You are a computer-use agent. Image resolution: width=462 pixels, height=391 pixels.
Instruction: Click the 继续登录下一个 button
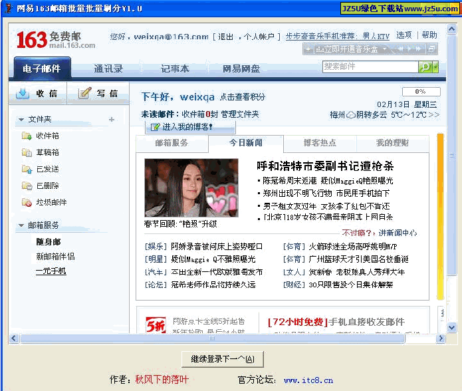(223, 359)
